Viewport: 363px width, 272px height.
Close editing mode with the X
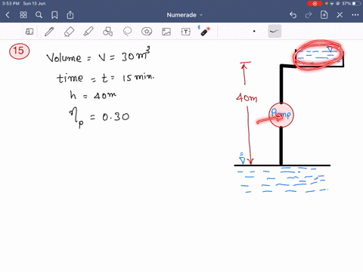[x=340, y=15]
